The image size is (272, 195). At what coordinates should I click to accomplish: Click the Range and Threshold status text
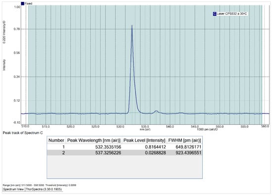40,185
